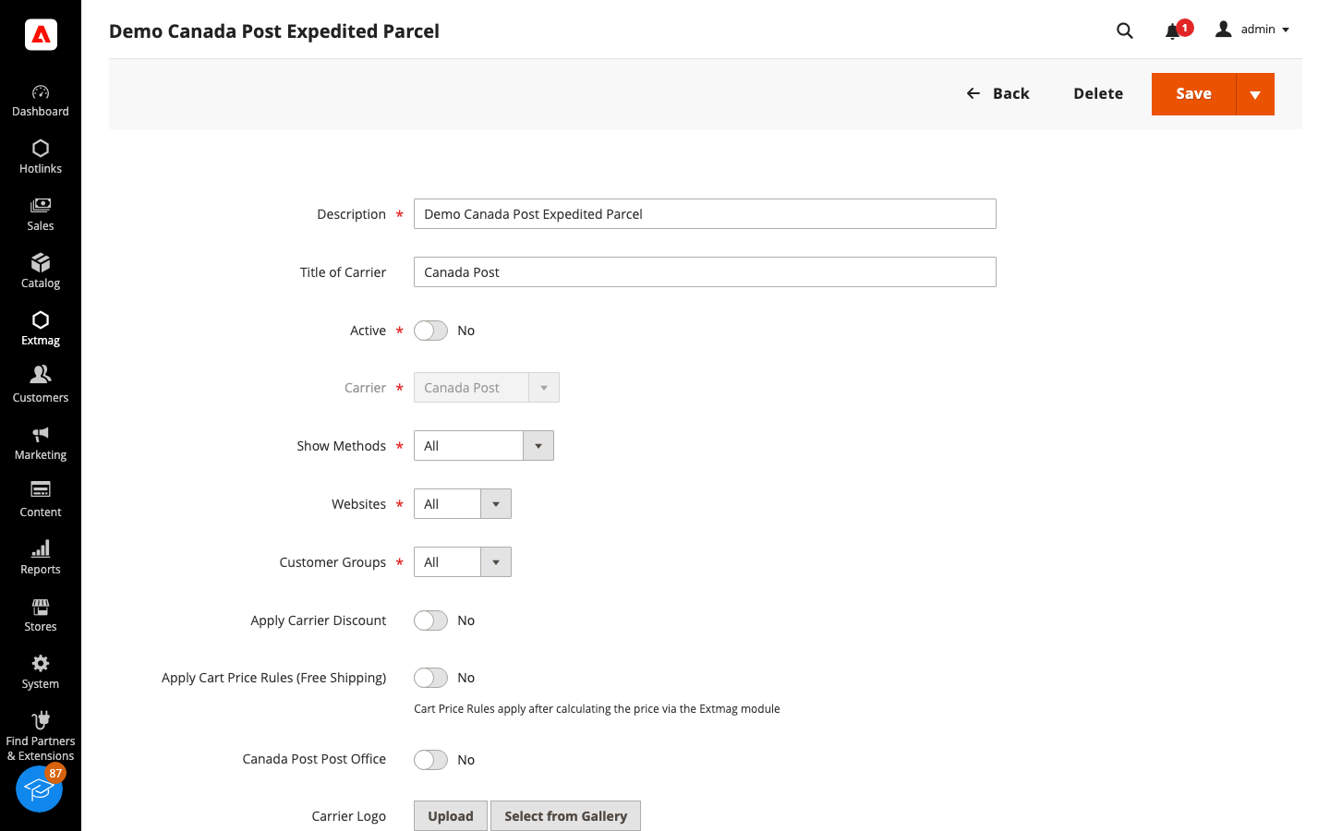Open the Customer Groups dropdown
1330x831 pixels.
(463, 562)
